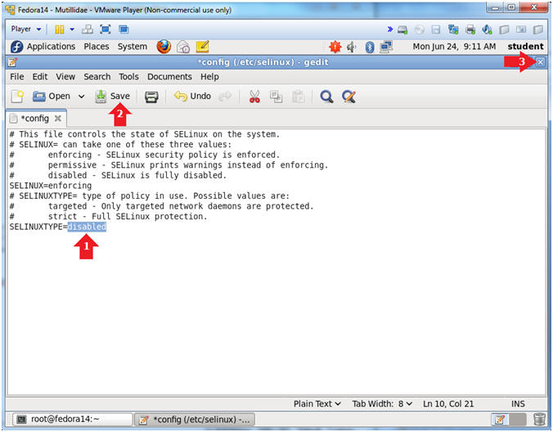Click the VMware double chevron expand icon
This screenshot has width=553, height=432.
[390, 29]
